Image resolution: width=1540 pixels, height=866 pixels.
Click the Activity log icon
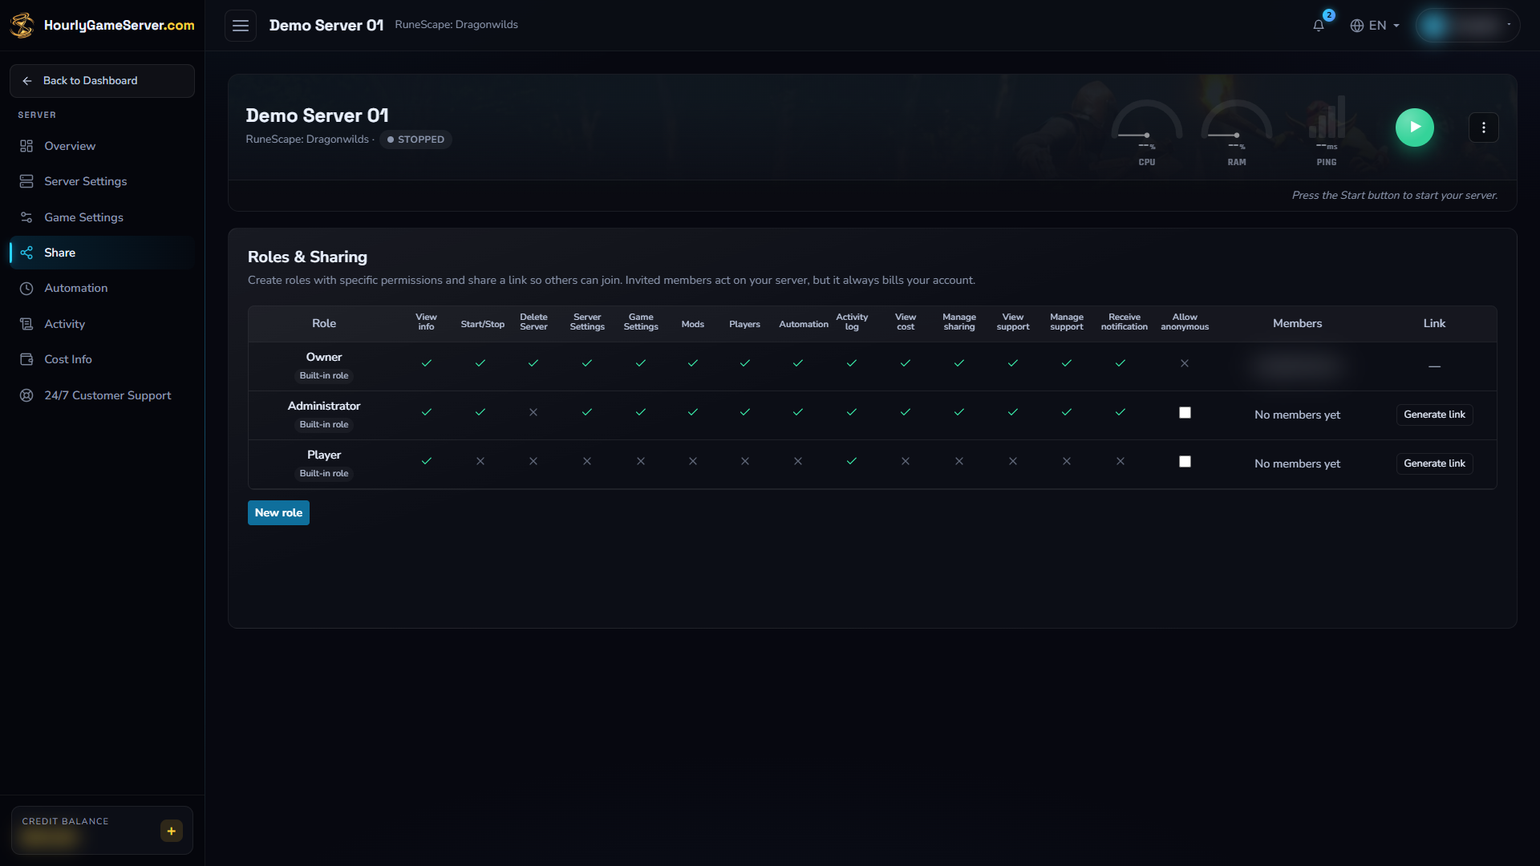26,324
